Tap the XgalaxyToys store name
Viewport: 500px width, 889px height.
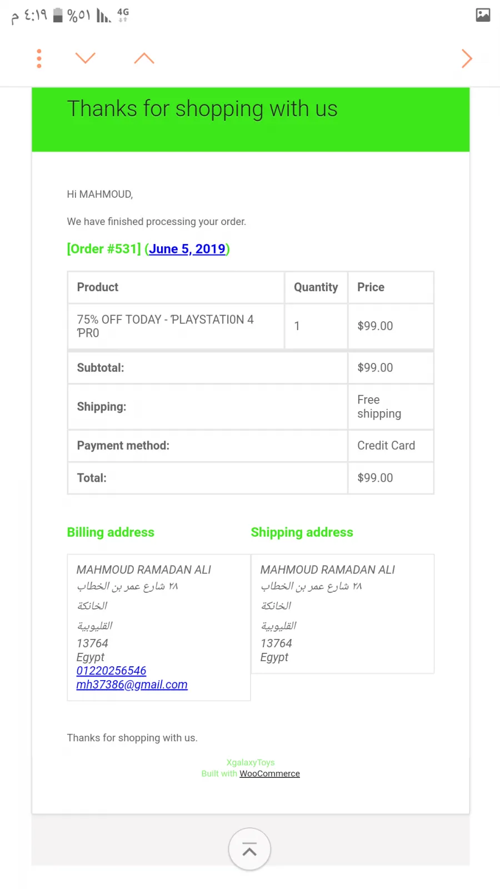[251, 762]
